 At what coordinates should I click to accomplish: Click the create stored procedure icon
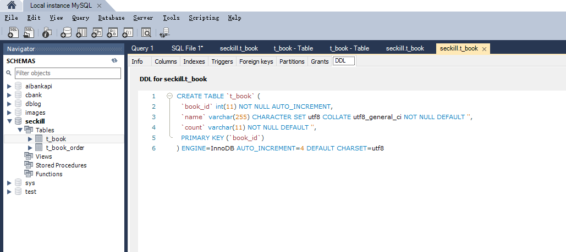(113, 32)
